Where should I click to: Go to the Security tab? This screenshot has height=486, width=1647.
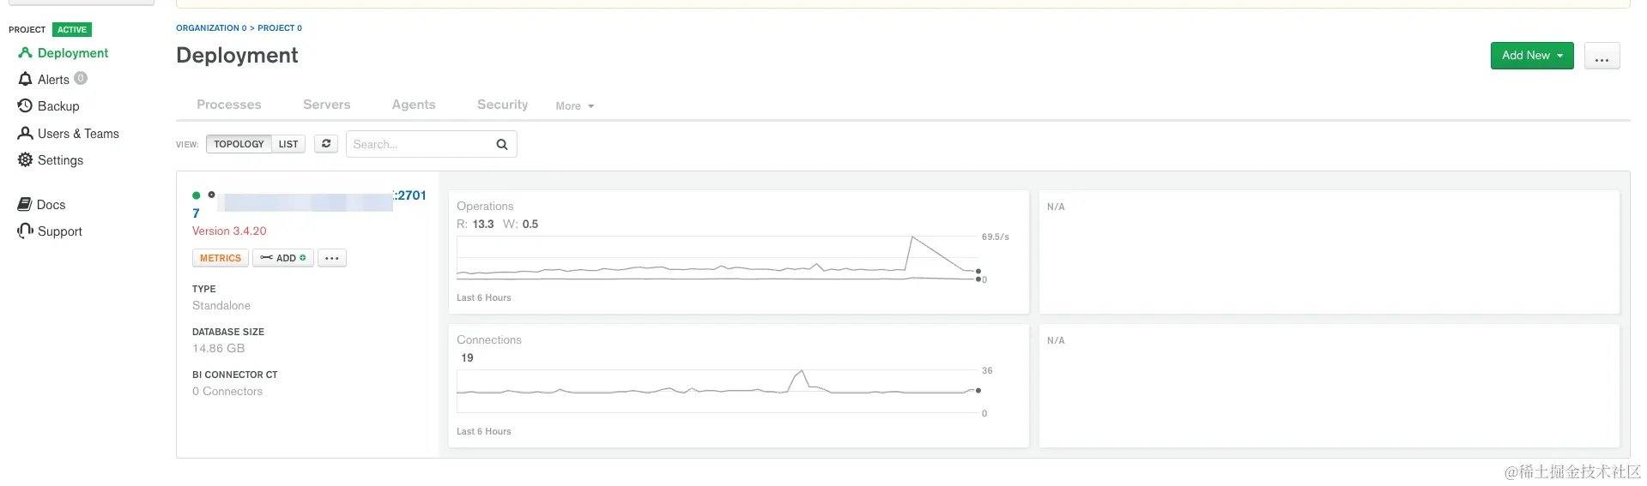pyautogui.click(x=502, y=105)
